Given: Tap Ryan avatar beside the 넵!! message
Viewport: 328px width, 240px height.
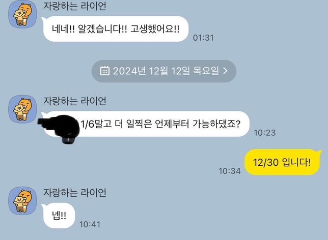Looking at the screenshot, I should coord(22,201).
